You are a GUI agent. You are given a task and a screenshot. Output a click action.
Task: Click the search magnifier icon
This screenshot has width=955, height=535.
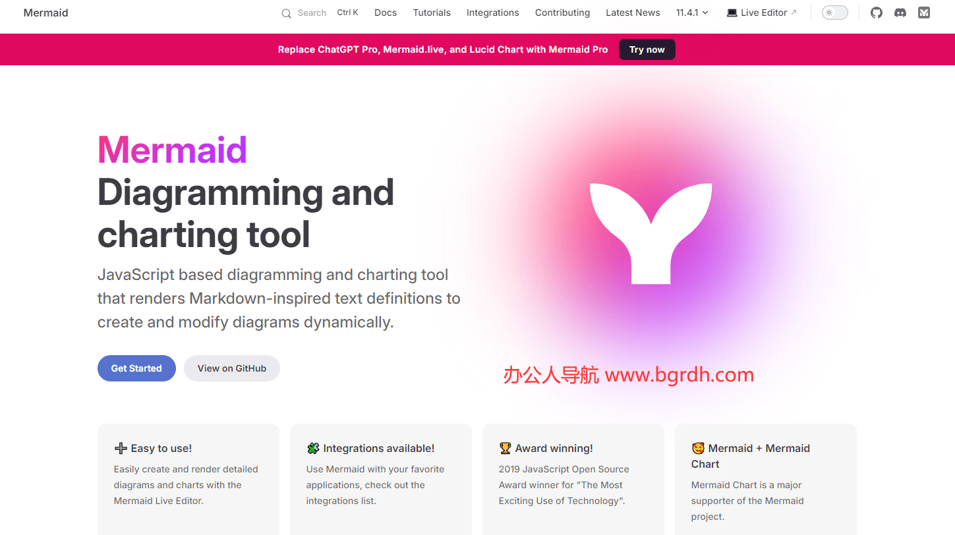[286, 13]
